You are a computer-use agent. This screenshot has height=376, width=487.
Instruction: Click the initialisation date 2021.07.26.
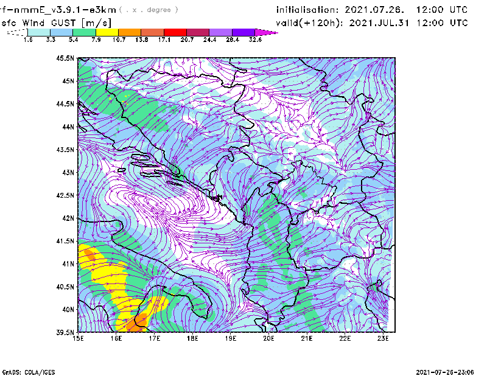[x=374, y=10]
